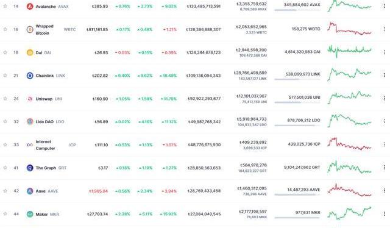The height and width of the screenshot is (228, 390).
Task: Click the Chainlink logo icon
Action: click(30, 76)
